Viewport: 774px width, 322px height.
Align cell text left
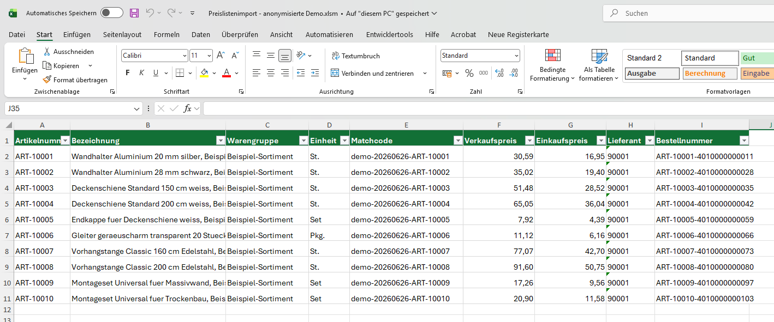click(257, 73)
